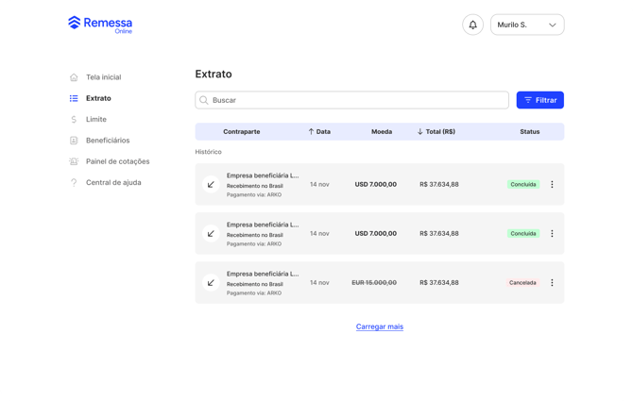
Task: Sort the table by Total (R$) column
Action: [x=436, y=131]
